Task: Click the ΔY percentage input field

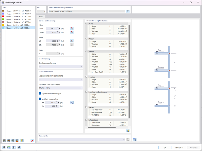Action: point(50,106)
